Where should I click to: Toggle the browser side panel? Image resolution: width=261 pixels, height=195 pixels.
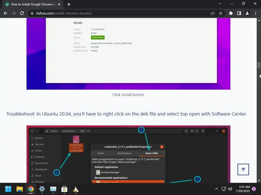pos(239,13)
